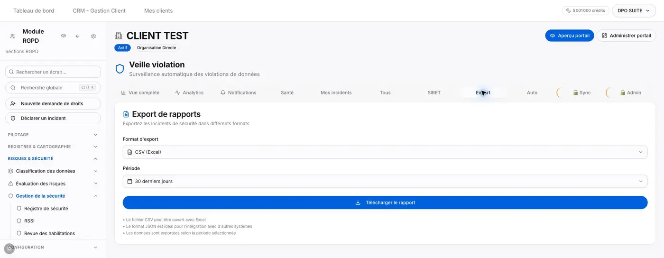664x258 pixels.
Task: Select the Auto tab
Action: click(532, 92)
